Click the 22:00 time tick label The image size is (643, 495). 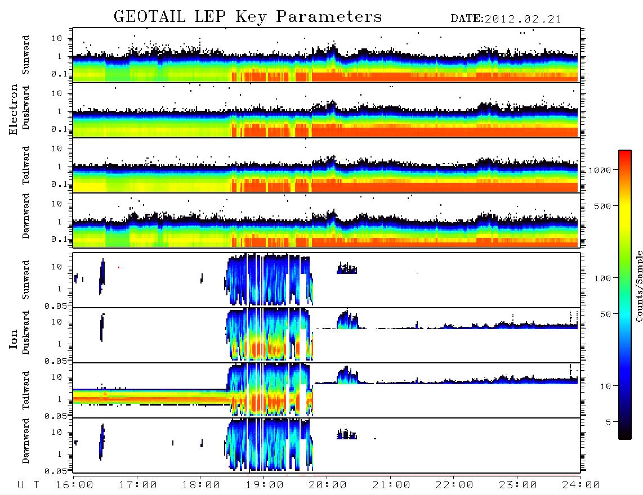coord(454,485)
